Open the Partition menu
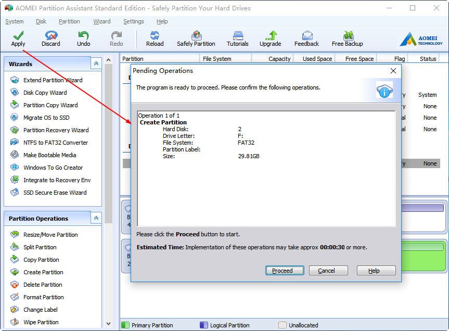The image size is (449, 331). 69,21
